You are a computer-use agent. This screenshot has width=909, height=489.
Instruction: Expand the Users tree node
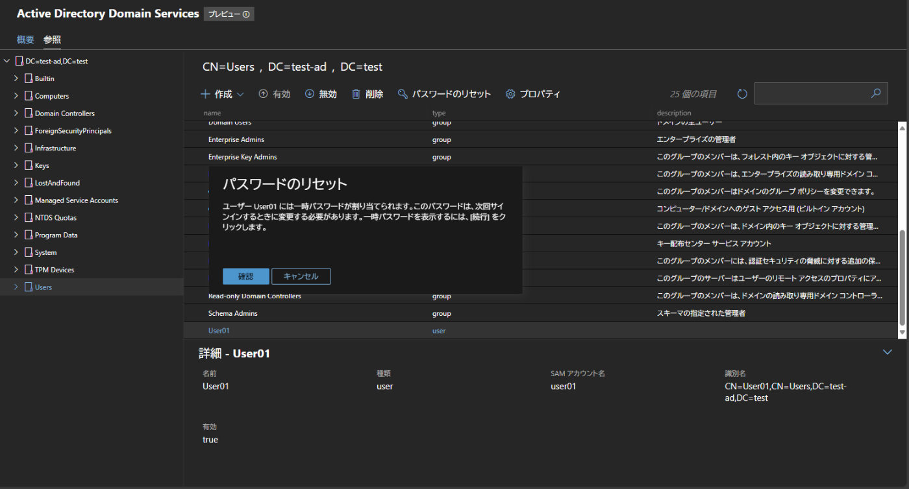coord(16,287)
